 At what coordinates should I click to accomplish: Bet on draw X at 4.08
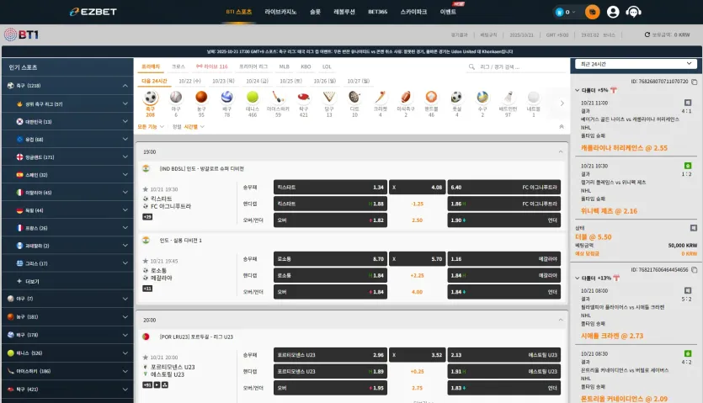418,188
